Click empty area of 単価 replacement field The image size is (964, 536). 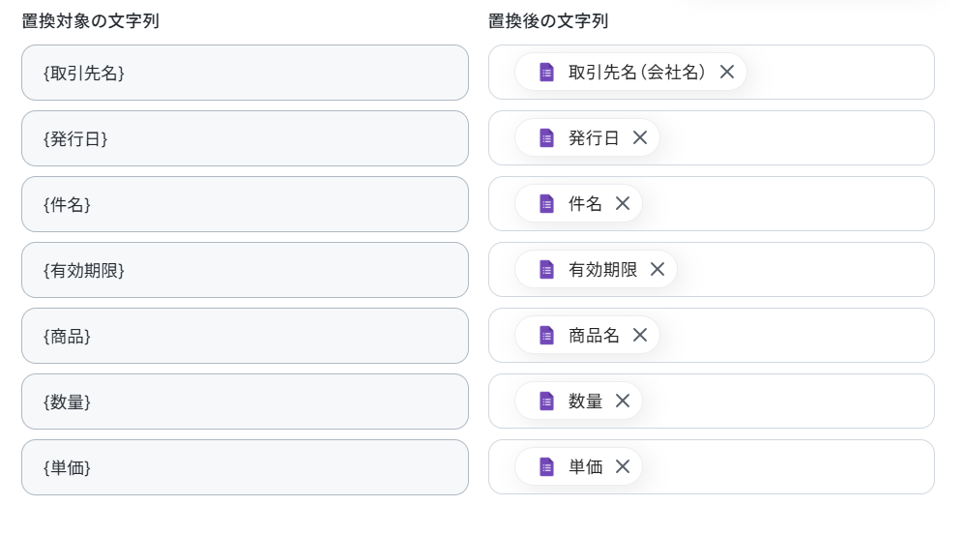coord(787,467)
